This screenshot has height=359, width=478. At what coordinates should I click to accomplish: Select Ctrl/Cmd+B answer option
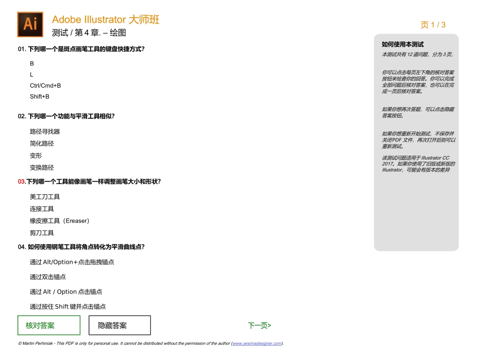(45, 85)
